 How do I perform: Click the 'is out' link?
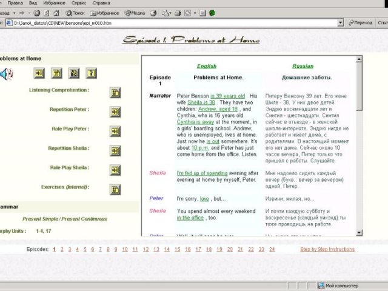click(213, 141)
